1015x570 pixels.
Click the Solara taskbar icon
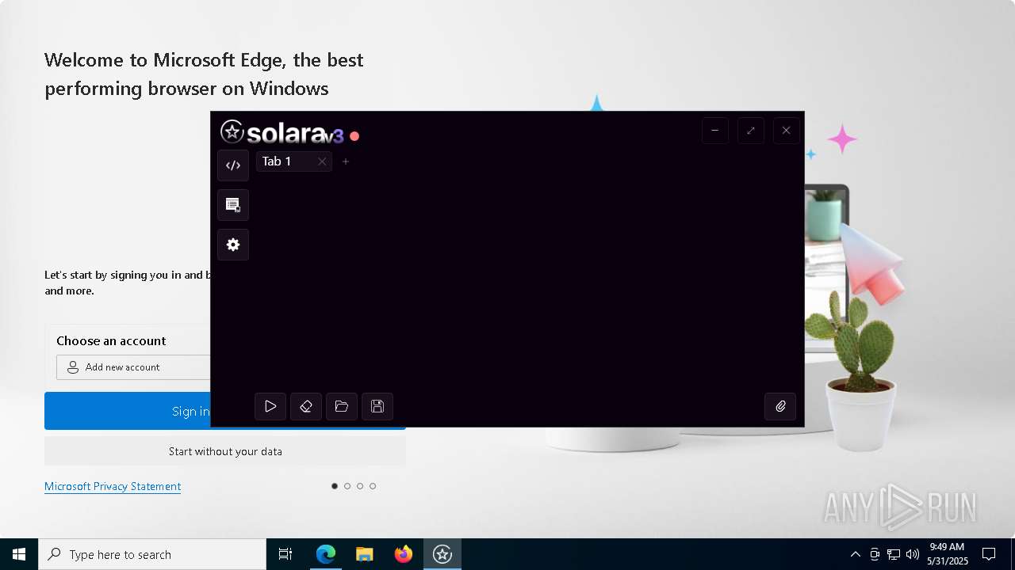[442, 554]
